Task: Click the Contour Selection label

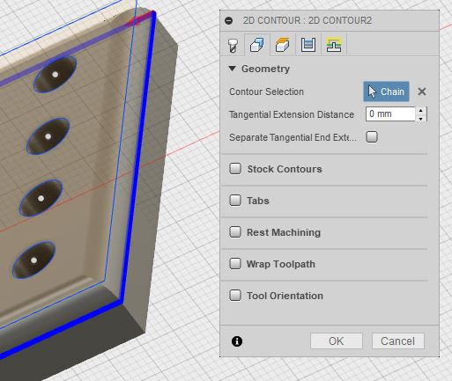Action: [x=266, y=92]
